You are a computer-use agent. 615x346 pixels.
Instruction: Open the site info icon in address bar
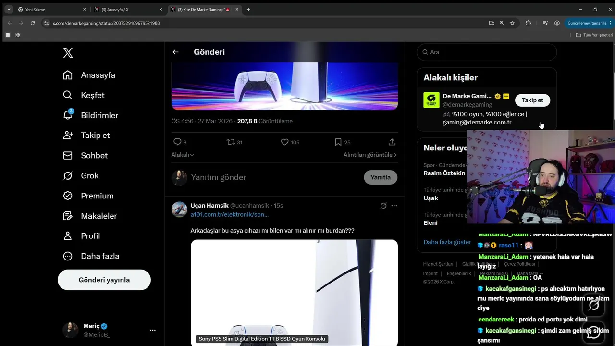[x=46, y=23]
